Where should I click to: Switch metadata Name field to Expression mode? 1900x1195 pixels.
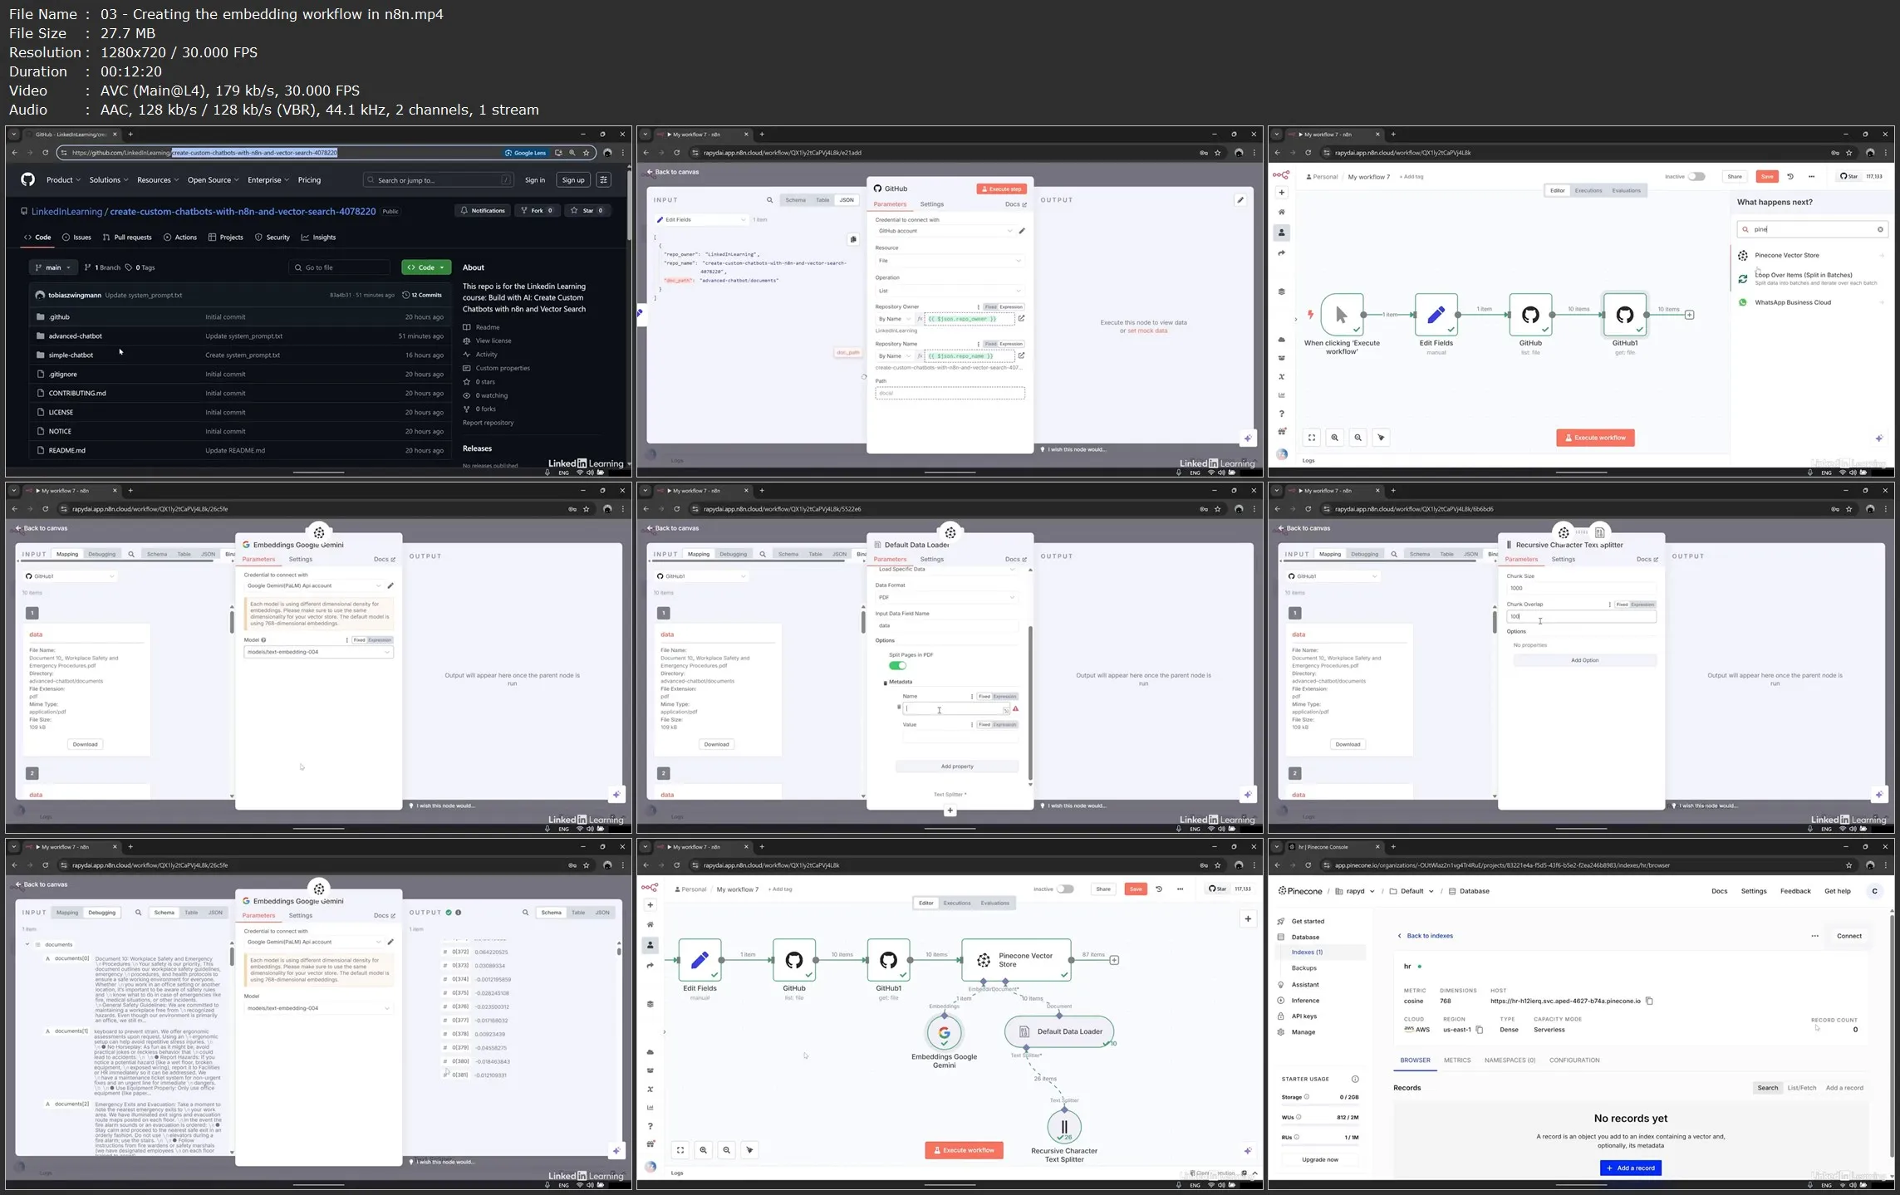1004,697
